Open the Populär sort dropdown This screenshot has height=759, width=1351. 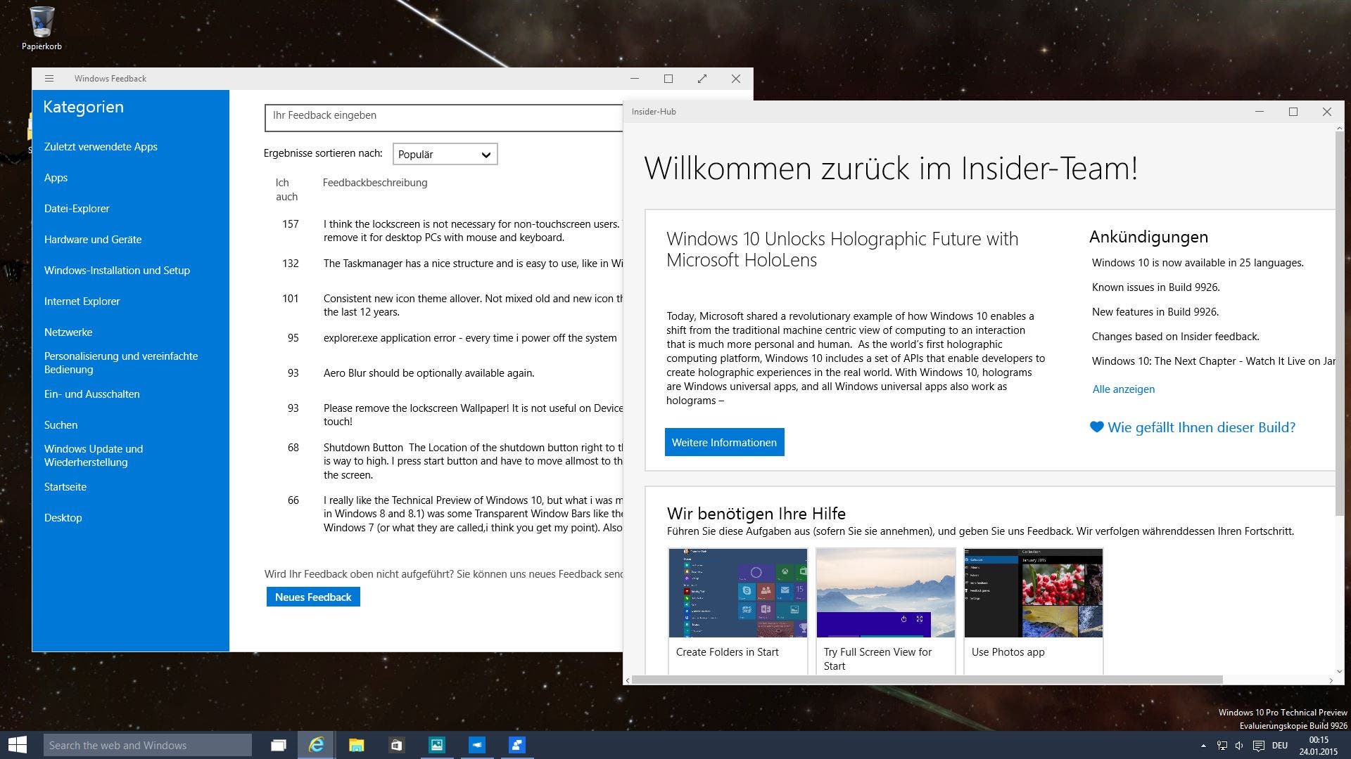click(445, 154)
